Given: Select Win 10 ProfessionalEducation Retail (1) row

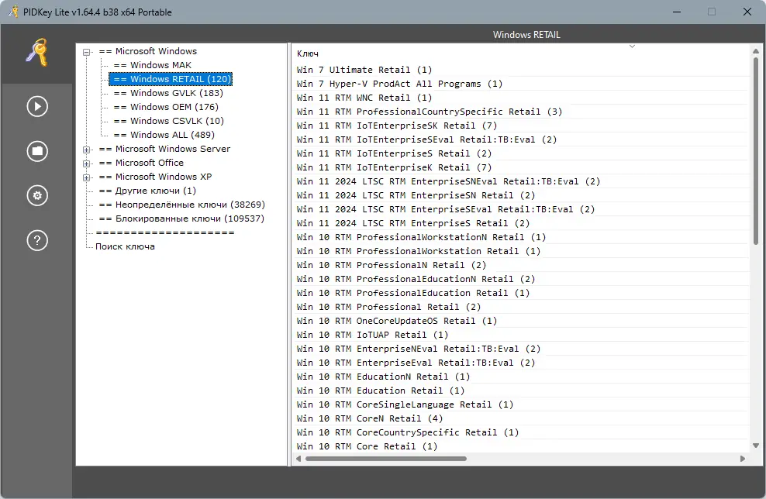Looking at the screenshot, I should 520,293.
